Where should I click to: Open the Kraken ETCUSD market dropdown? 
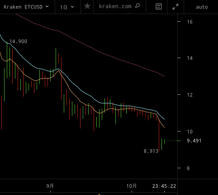(x=26, y=7)
